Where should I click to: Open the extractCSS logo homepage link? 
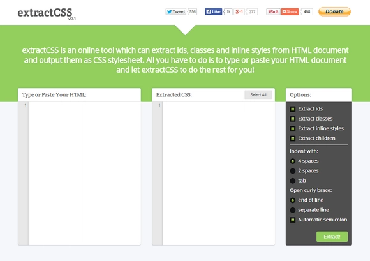coord(47,13)
